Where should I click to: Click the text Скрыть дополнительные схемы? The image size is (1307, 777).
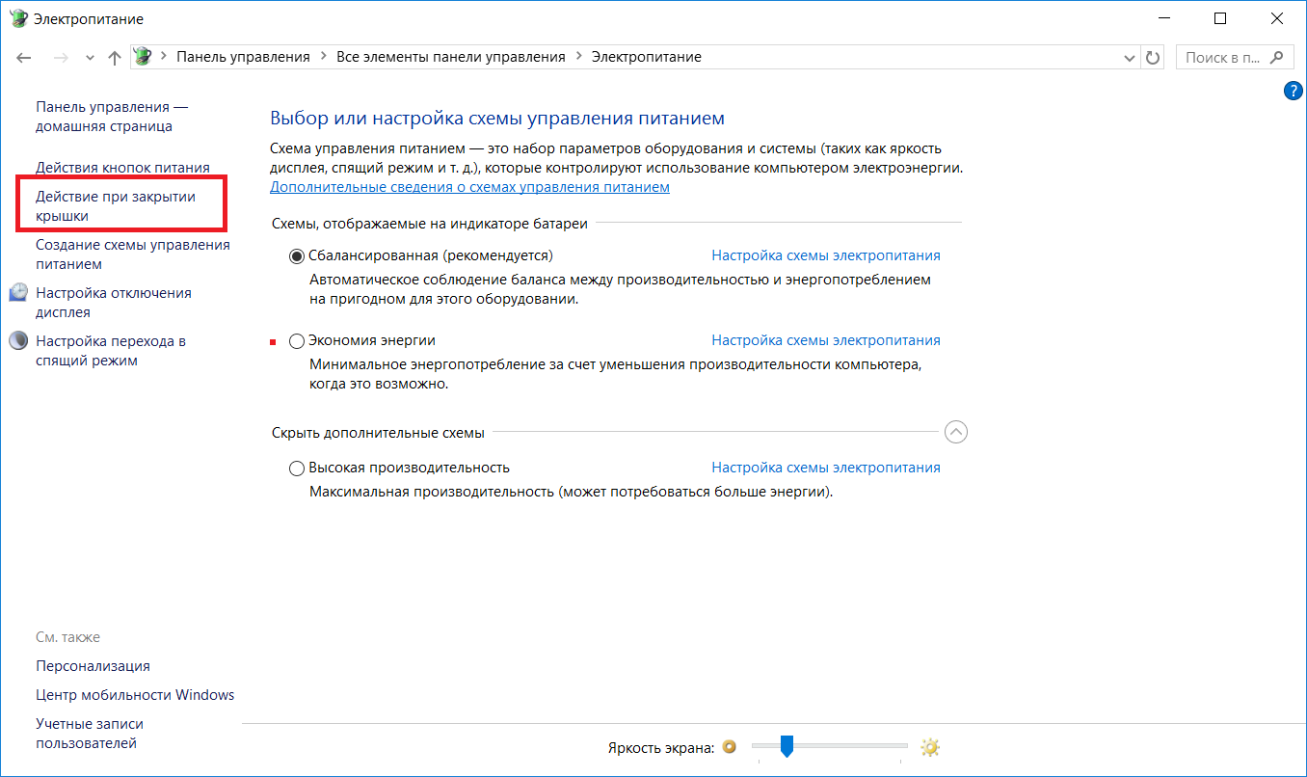[x=378, y=433]
